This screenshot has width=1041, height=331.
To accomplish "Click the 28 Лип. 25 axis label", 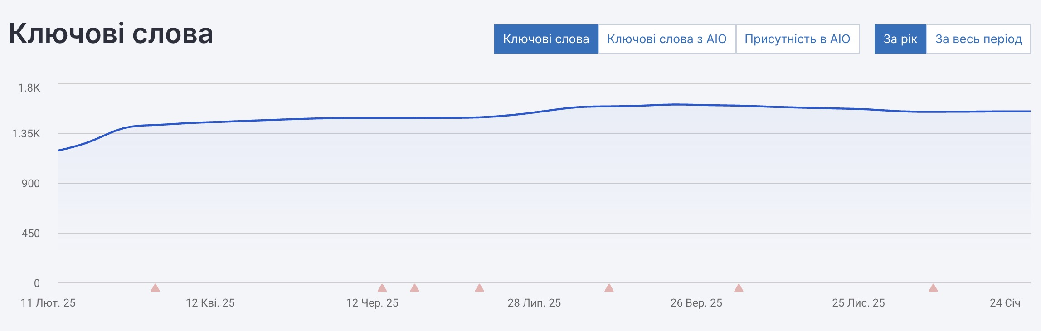I will point(534,303).
